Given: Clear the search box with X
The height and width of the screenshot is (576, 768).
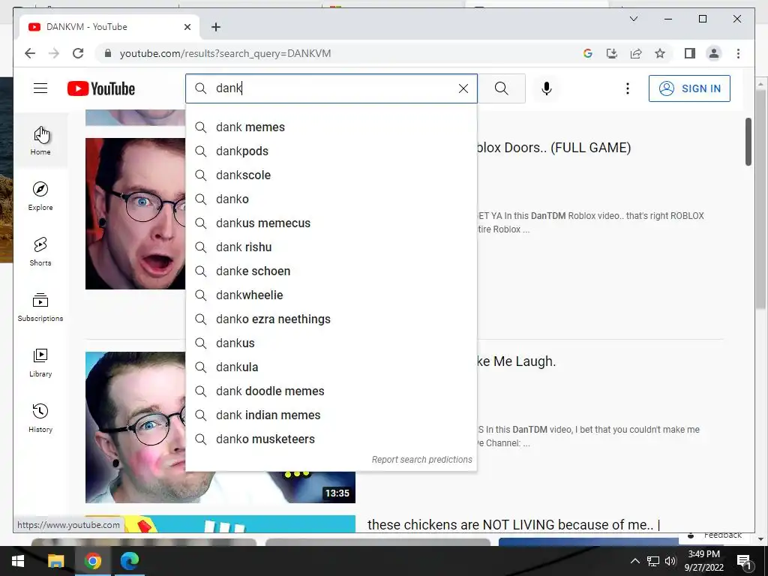Looking at the screenshot, I should 463,88.
